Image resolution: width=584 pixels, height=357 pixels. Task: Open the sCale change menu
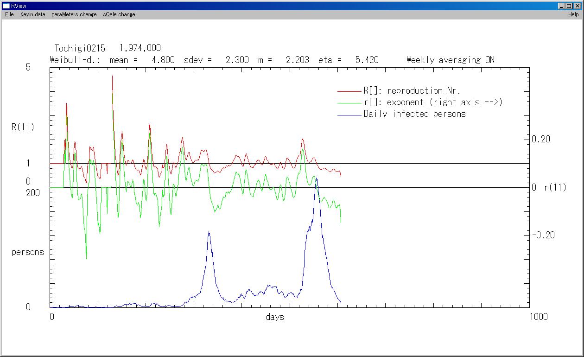pyautogui.click(x=119, y=14)
